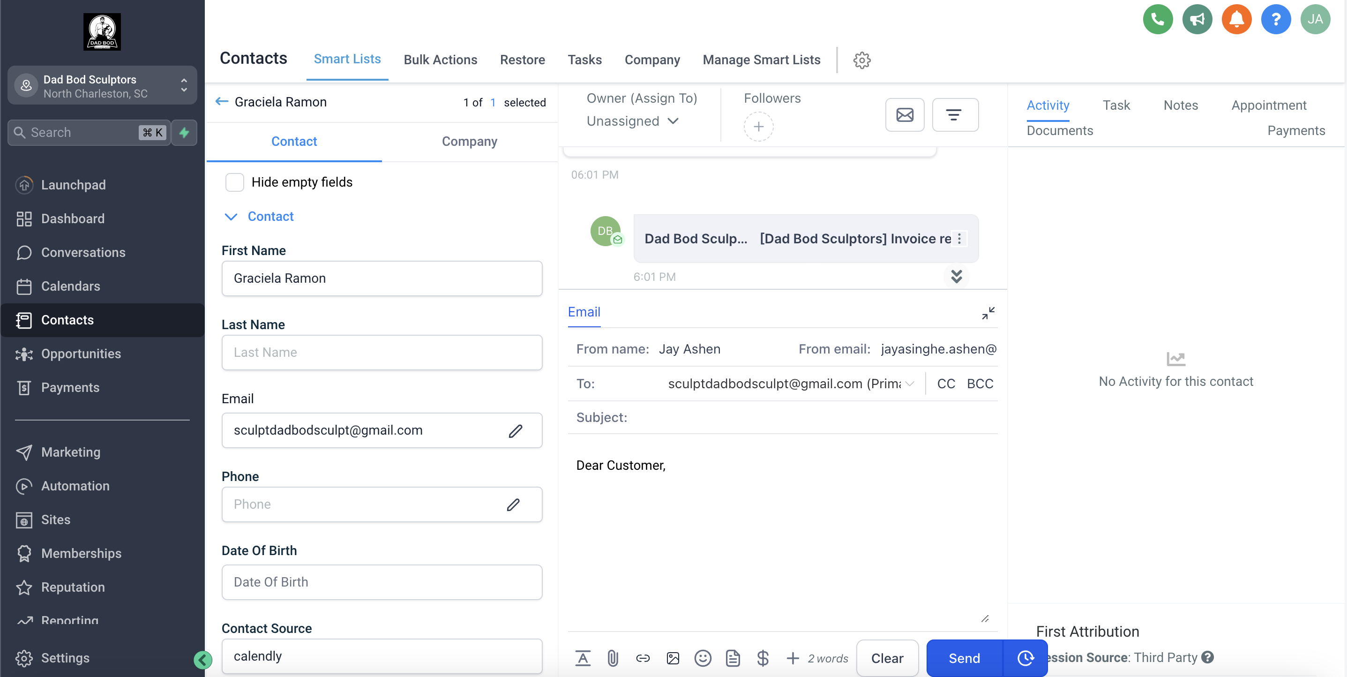Click the Clear button in the email composer
The width and height of the screenshot is (1347, 677).
click(x=887, y=658)
